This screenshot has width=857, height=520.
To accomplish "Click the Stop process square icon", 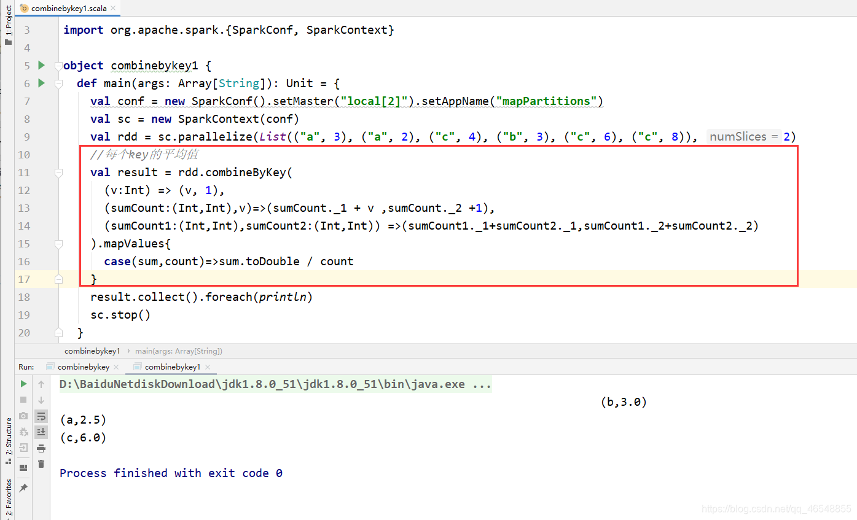I will [x=23, y=400].
